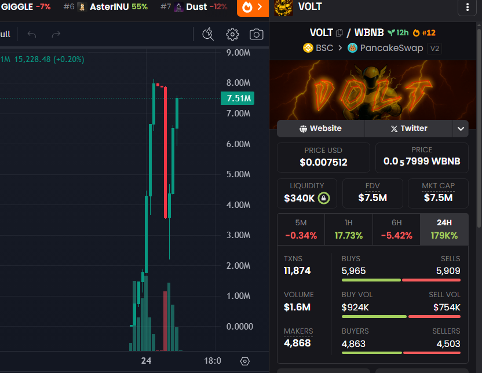Screen dimensions: 482x373
Task: Redo the chart action
Action: [56, 34]
